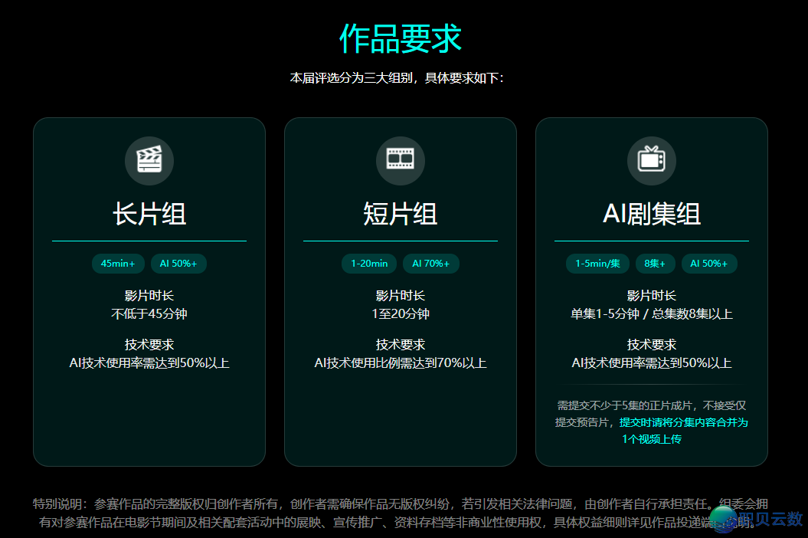This screenshot has height=538, width=808.
Task: Expand the 长片组 card
Action: pos(149,291)
